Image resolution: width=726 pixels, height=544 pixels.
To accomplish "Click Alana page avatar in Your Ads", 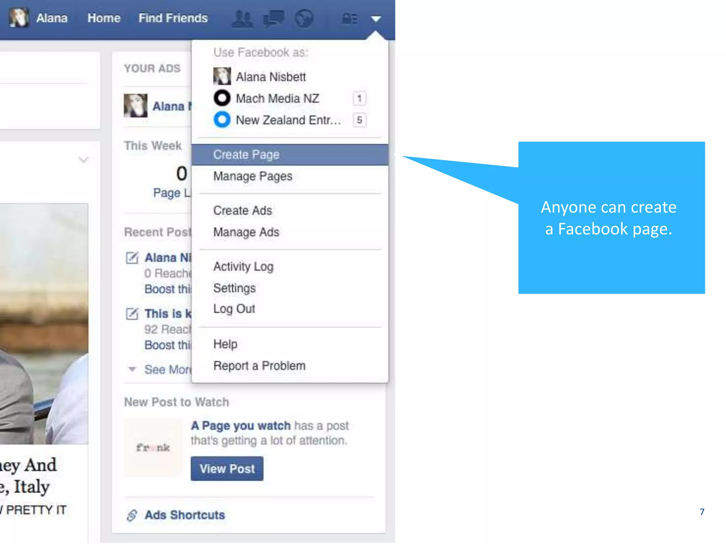I will [x=135, y=106].
